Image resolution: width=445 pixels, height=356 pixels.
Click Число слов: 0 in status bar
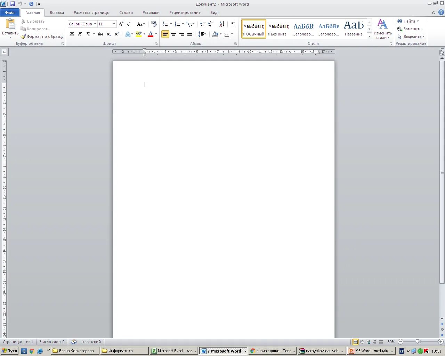click(x=52, y=342)
